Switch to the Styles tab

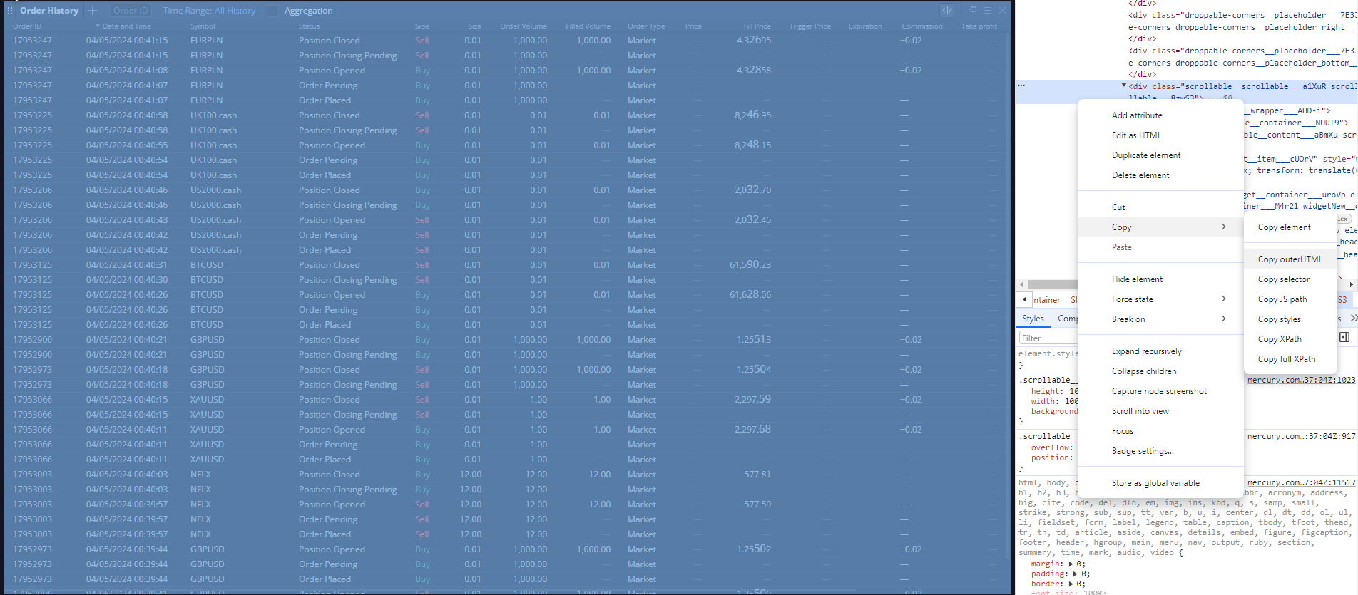pos(1033,319)
